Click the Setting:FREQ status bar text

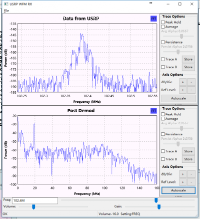[x=130, y=214]
